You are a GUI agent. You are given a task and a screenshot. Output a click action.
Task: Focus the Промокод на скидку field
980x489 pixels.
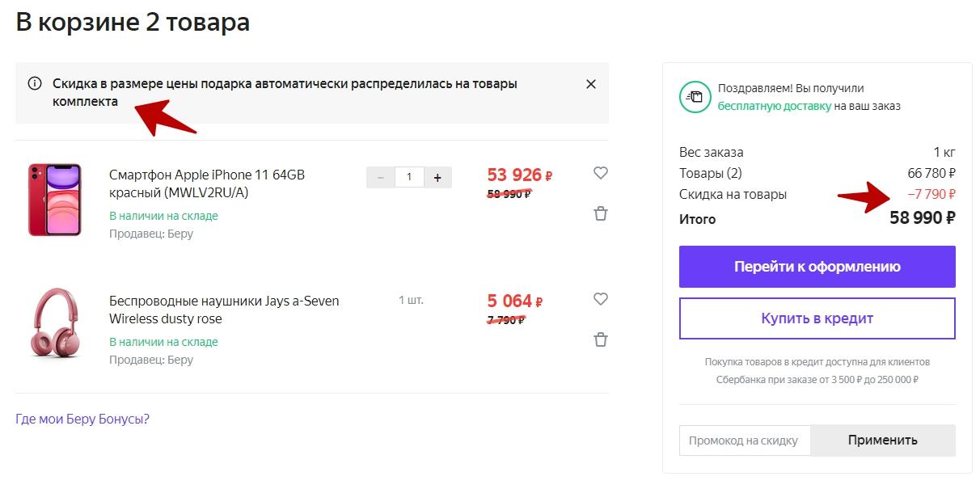pos(745,441)
